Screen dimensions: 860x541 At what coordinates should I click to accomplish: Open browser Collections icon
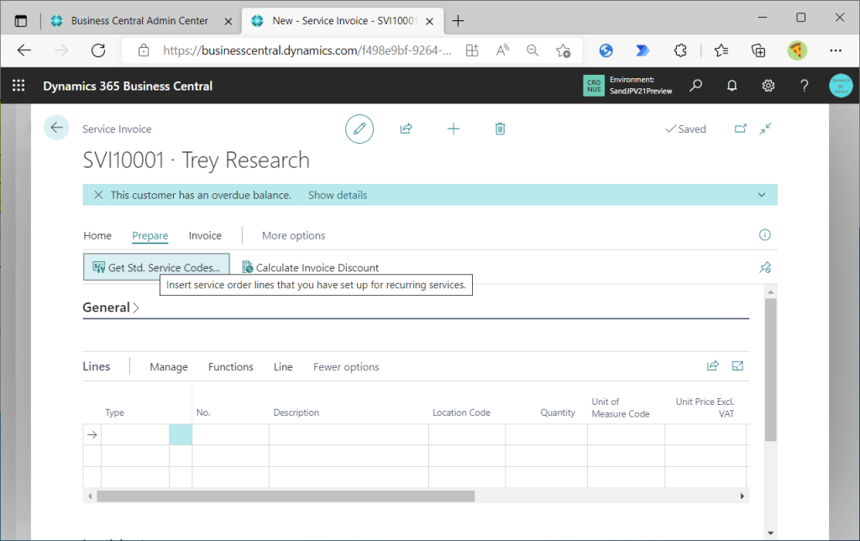(758, 50)
